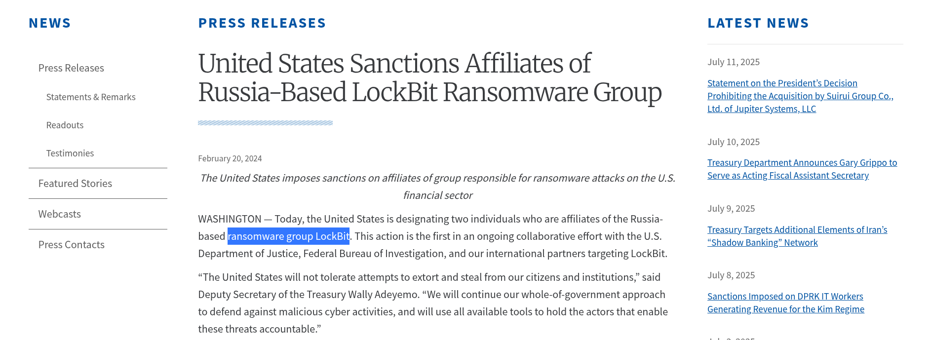Read the Iran "Shadow Banking" Network article

coord(797,236)
